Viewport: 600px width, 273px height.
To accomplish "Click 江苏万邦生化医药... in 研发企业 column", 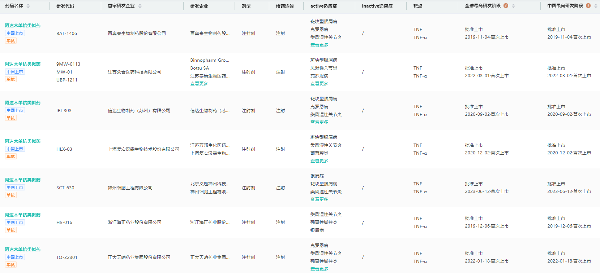I will pyautogui.click(x=210, y=145).
